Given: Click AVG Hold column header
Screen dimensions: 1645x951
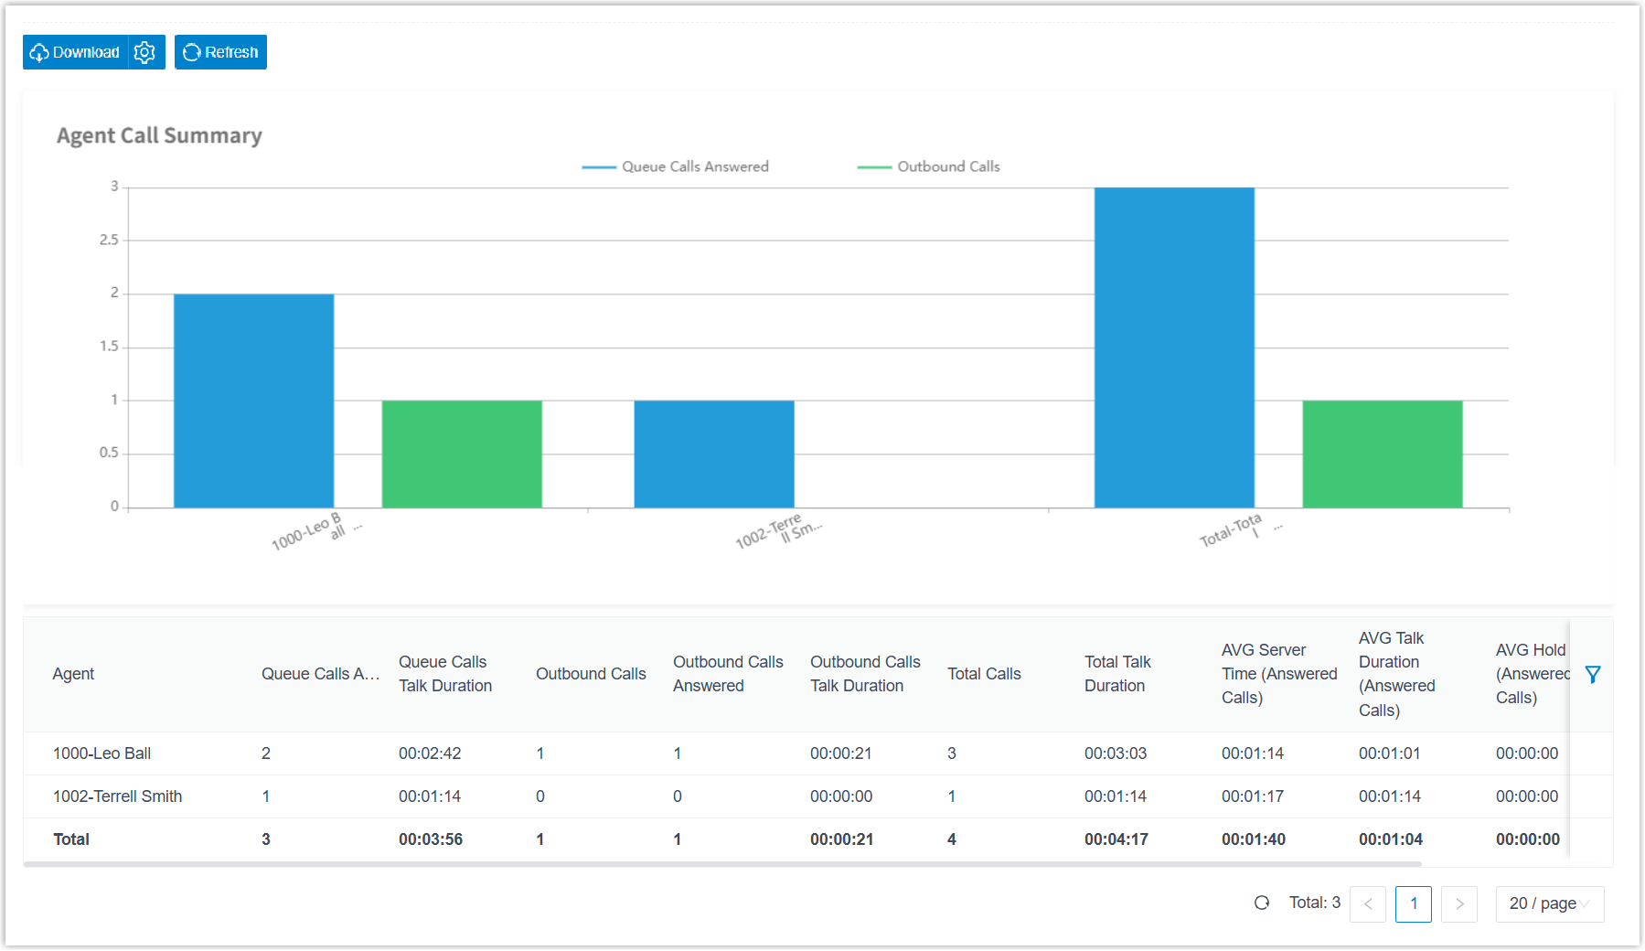Looking at the screenshot, I should point(1532,674).
